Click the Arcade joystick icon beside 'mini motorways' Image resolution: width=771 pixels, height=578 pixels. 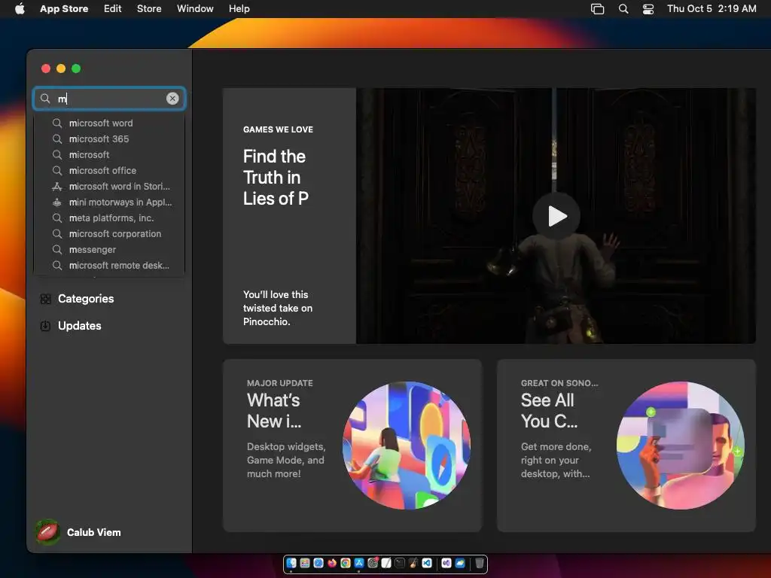tap(57, 202)
